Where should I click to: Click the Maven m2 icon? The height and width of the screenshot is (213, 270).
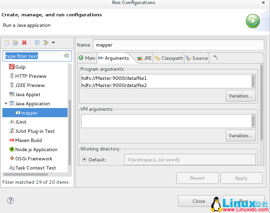pos(12,140)
